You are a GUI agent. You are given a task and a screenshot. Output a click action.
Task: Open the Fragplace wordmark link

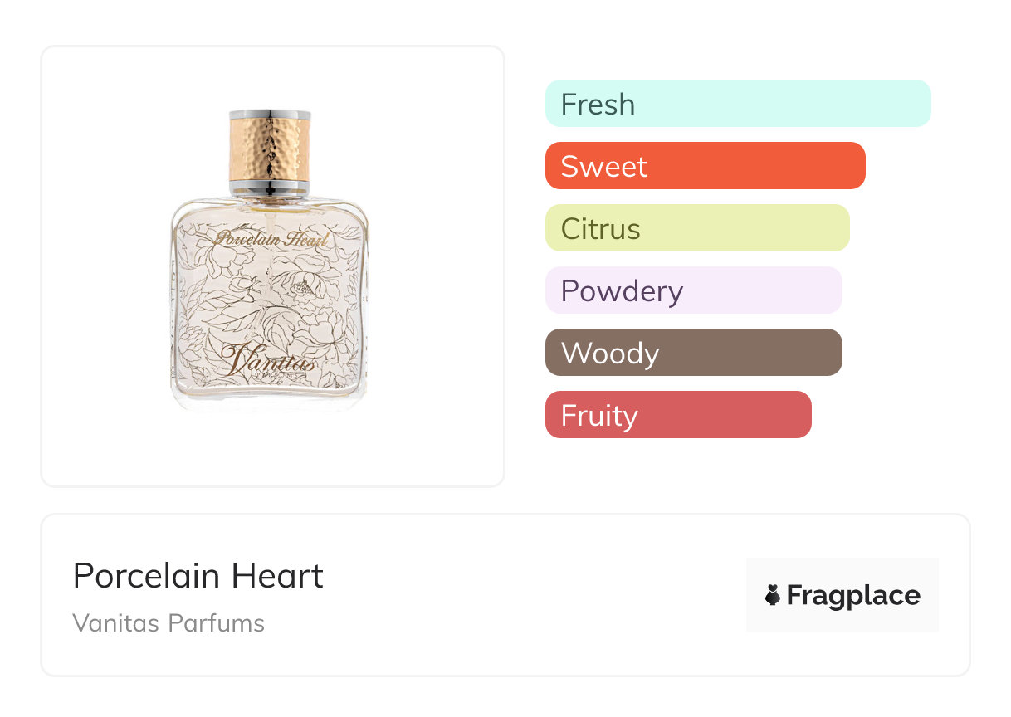853,595
